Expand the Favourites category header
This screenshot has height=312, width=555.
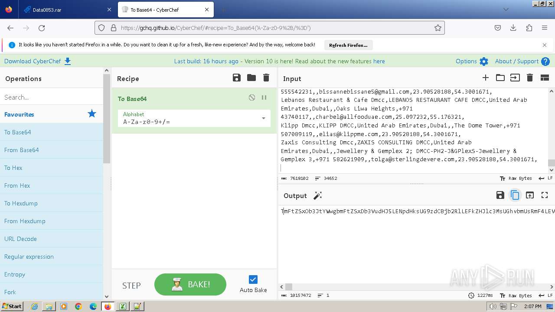pos(52,114)
